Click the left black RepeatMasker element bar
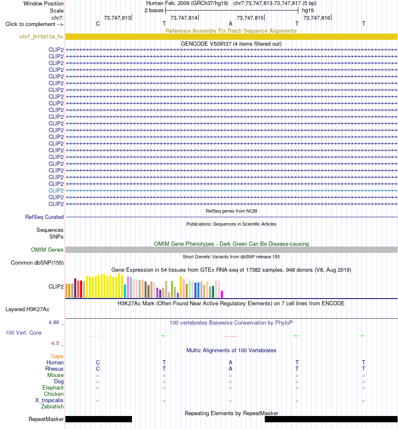 click(x=99, y=419)
